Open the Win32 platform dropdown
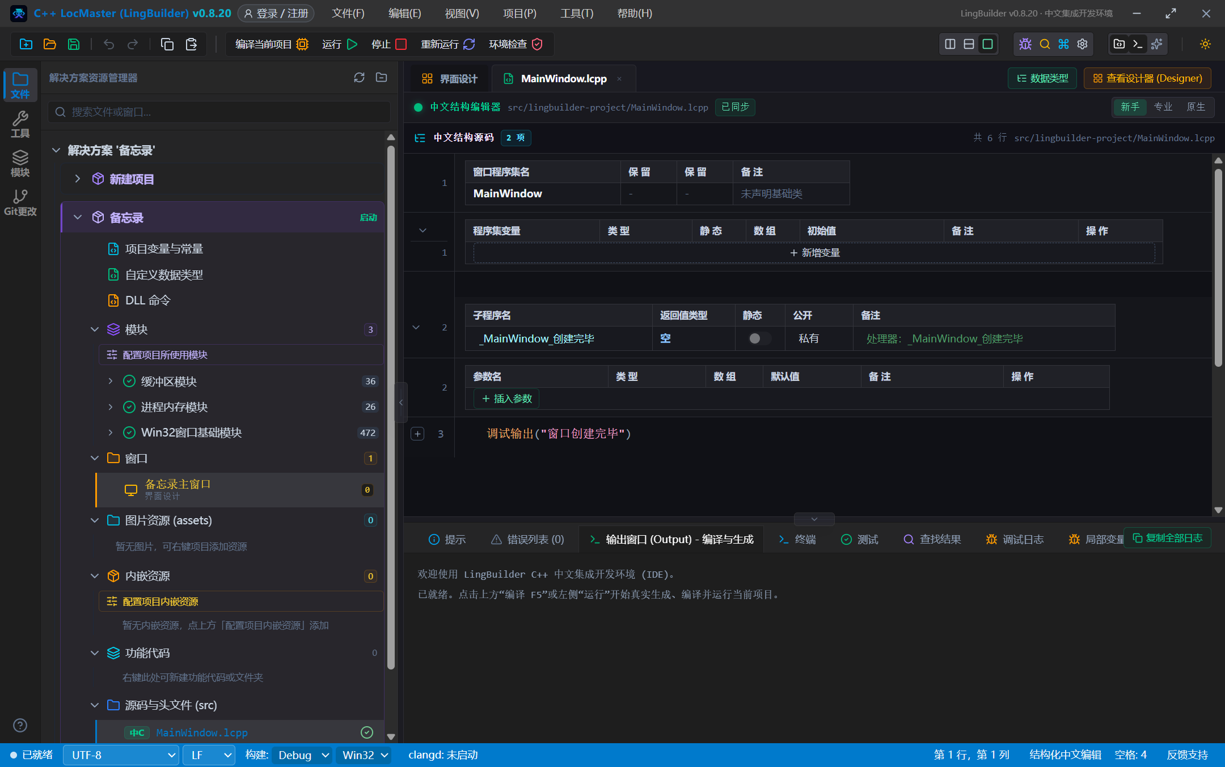 pos(365,755)
